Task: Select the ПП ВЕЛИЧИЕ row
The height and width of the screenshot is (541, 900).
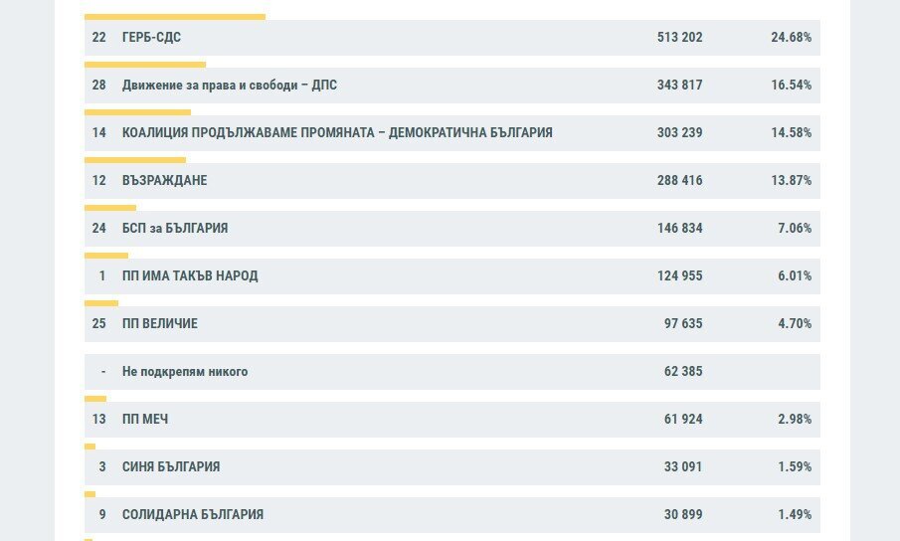Action: [452, 323]
